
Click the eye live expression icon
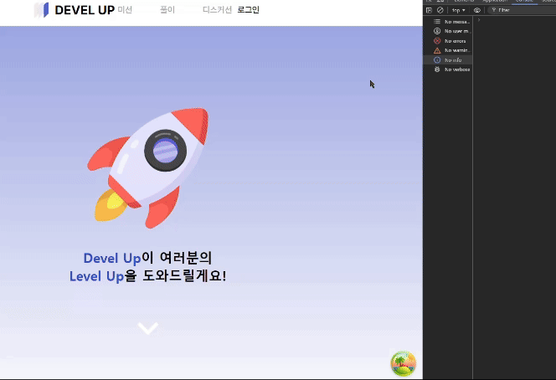click(477, 10)
